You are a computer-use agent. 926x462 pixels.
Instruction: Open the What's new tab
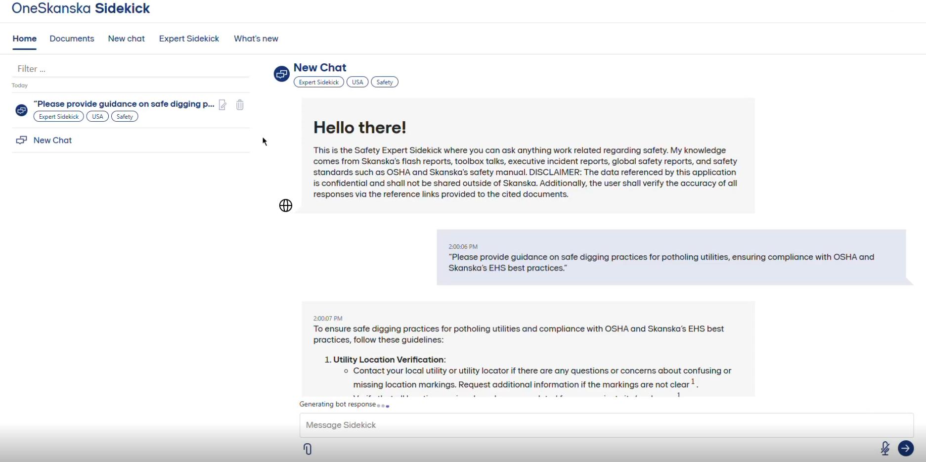pos(256,39)
